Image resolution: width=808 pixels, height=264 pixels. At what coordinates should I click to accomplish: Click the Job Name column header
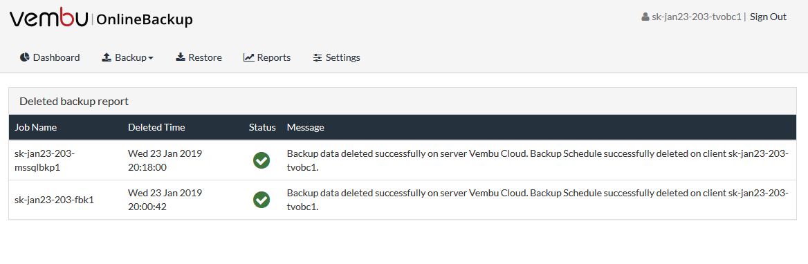coord(35,127)
